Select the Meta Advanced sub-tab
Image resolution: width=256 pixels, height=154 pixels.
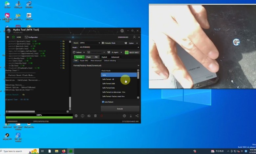96,61
